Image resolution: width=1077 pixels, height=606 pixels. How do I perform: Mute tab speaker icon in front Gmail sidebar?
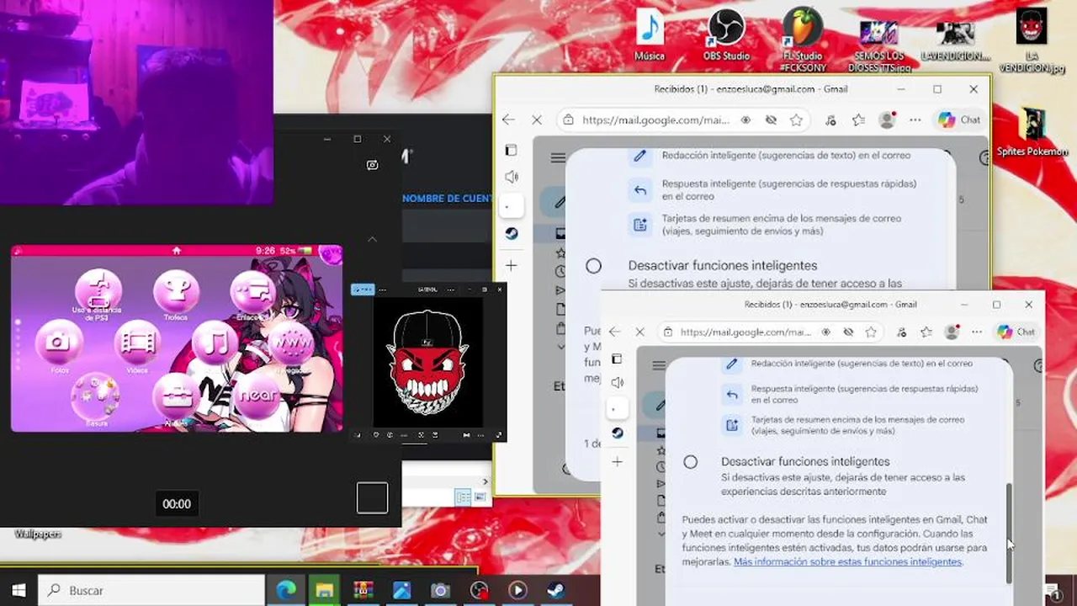617,383
